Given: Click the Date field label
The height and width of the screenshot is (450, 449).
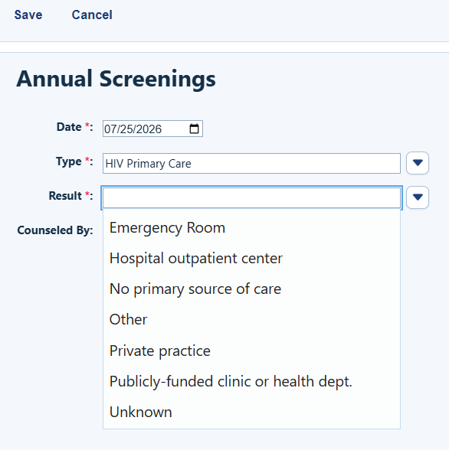Looking at the screenshot, I should point(74,127).
